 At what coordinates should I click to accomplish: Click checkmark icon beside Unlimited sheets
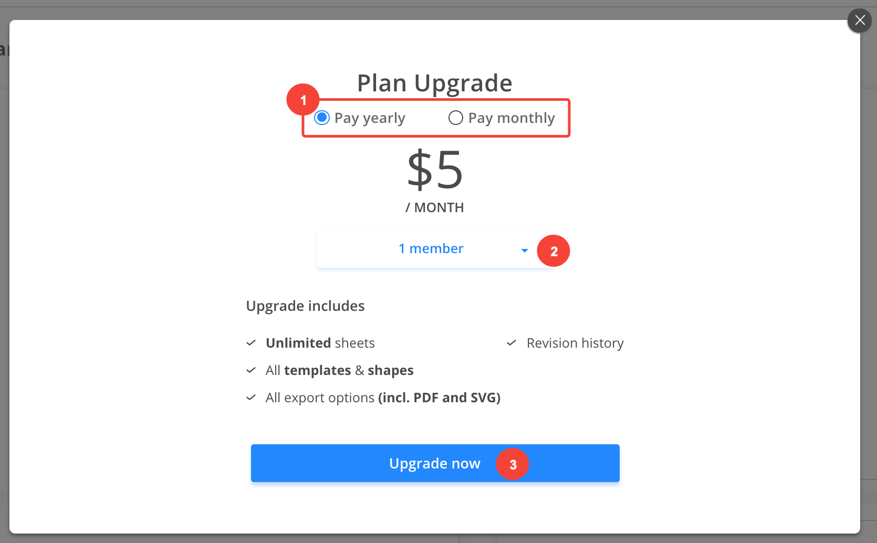coord(251,343)
